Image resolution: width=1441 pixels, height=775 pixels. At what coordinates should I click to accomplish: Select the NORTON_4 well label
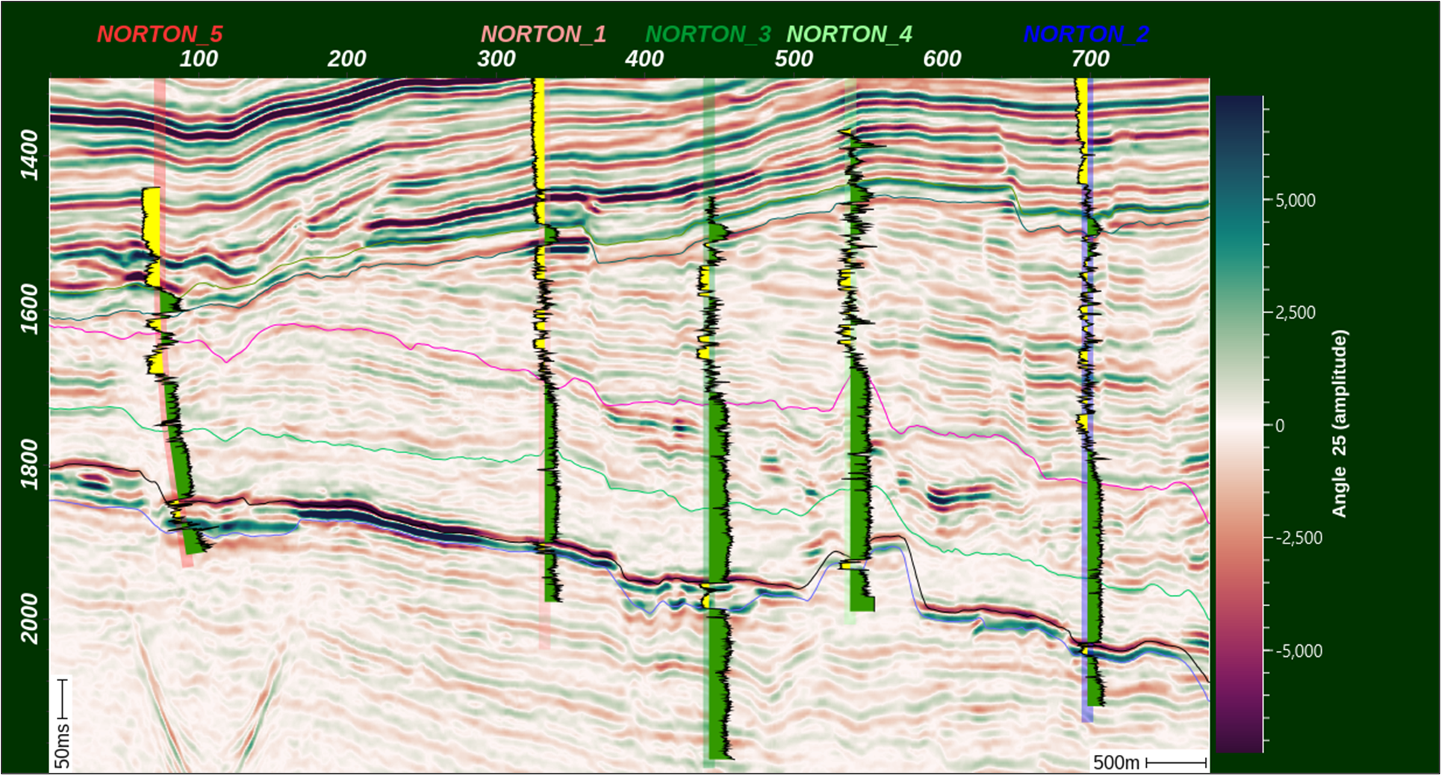[x=850, y=34]
